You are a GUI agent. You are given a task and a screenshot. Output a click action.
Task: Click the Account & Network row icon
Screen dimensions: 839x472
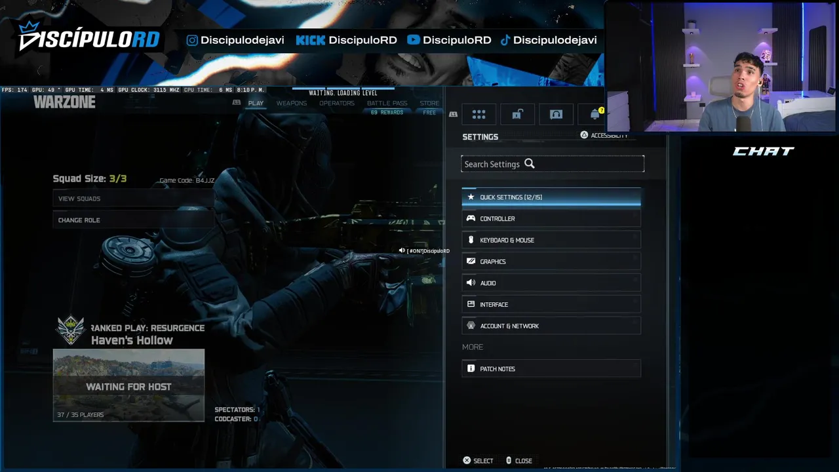tap(471, 326)
